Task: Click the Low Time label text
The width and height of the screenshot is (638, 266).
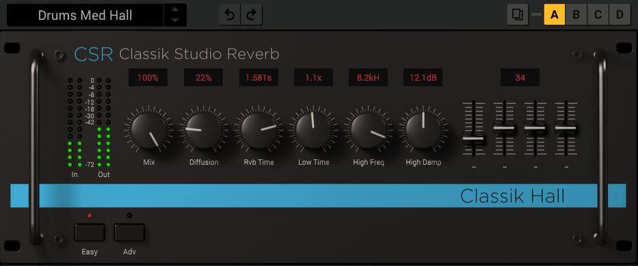Action: click(314, 162)
